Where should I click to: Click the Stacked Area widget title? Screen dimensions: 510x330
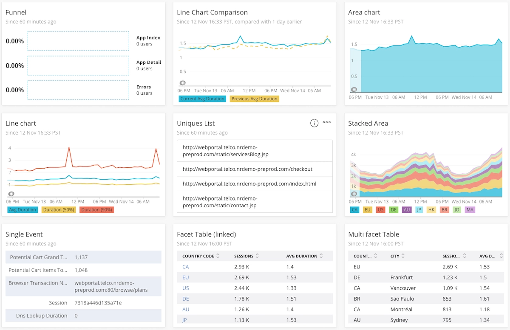coord(368,123)
